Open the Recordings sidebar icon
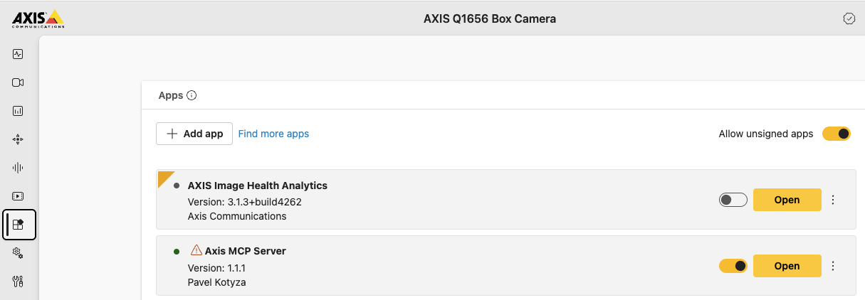The image size is (865, 300). pos(19,196)
